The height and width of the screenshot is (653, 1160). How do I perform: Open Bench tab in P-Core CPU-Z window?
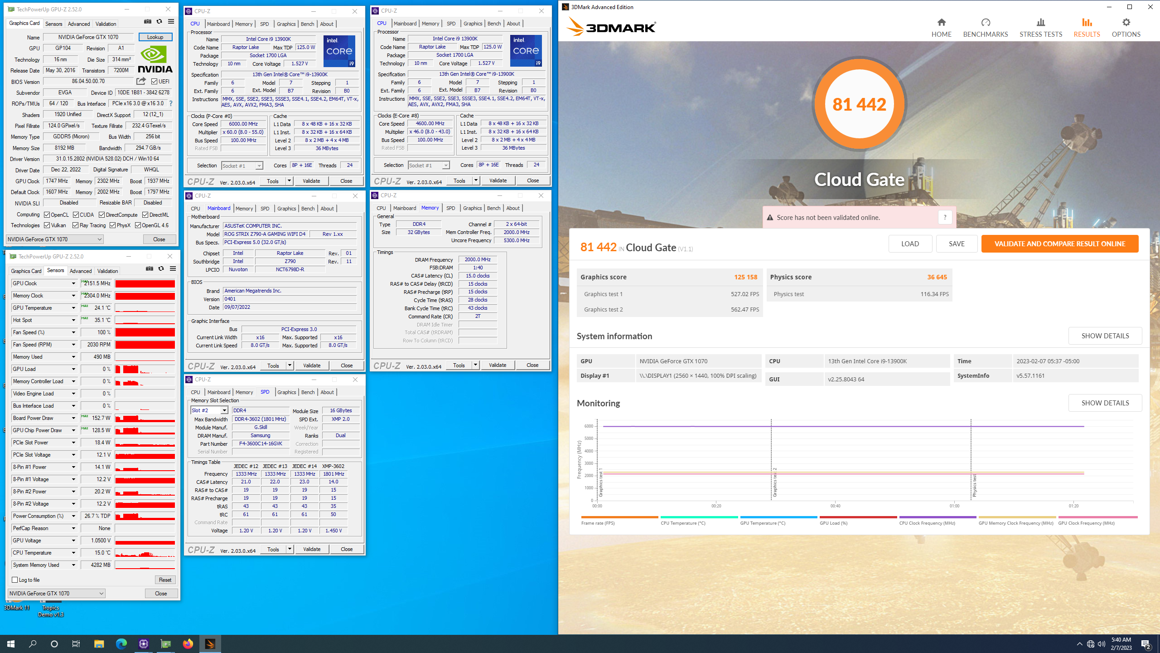coord(307,24)
